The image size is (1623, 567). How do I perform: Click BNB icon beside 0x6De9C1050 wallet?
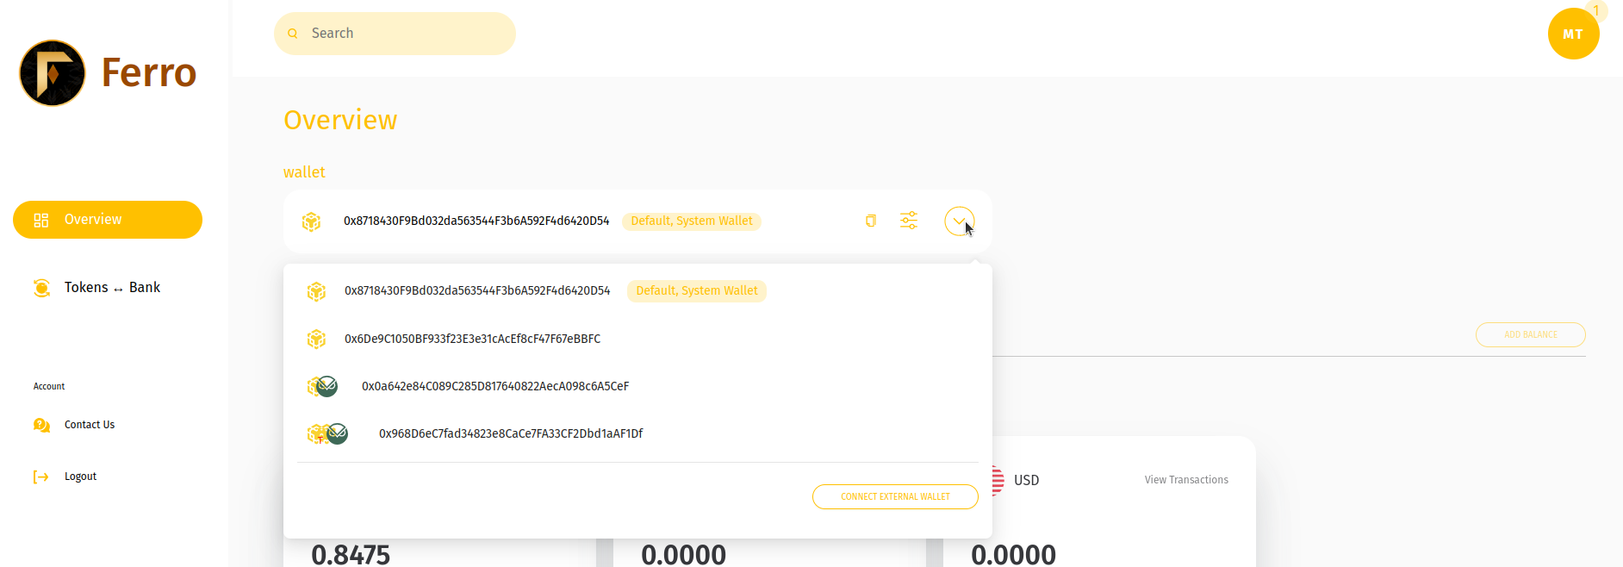click(x=316, y=339)
